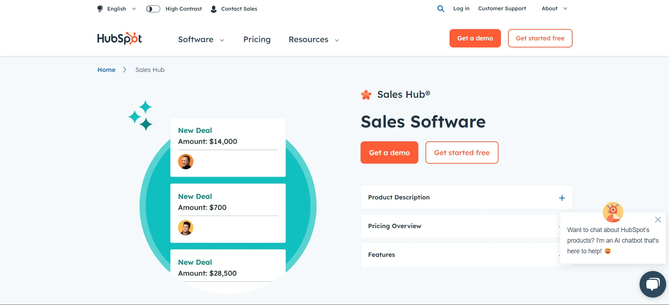Click Get started free below Sales Software

(462, 153)
